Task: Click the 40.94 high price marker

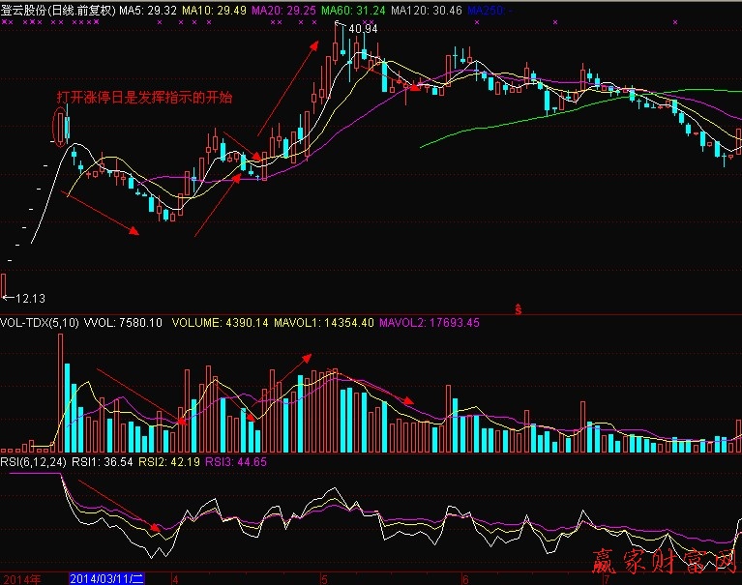Action: coord(362,29)
